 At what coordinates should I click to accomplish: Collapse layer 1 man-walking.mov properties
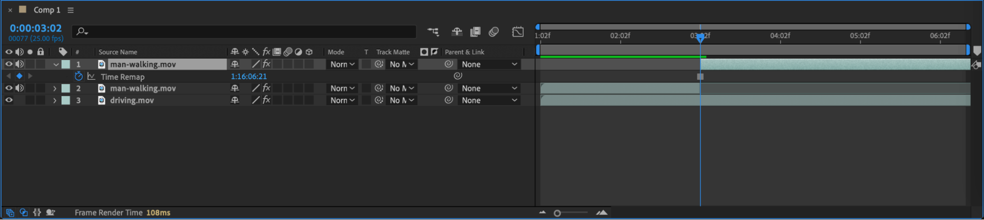click(56, 64)
